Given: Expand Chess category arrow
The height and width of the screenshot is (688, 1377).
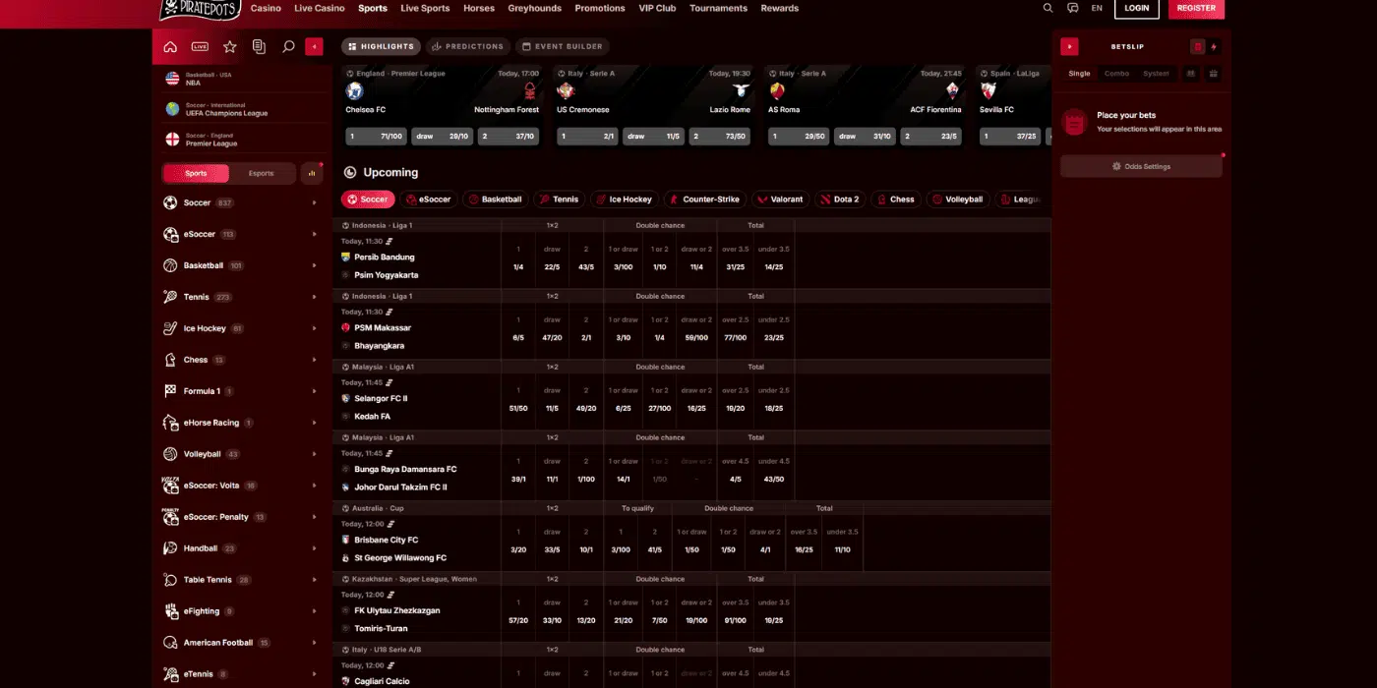Looking at the screenshot, I should (x=315, y=360).
